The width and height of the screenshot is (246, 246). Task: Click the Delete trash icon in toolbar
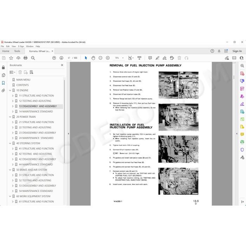(179, 58)
